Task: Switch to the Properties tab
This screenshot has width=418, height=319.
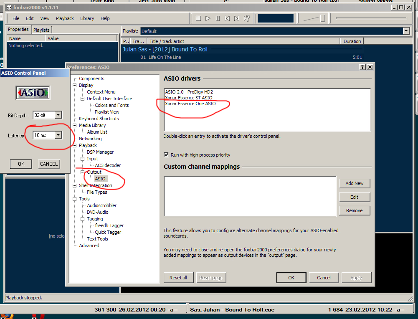Action: point(18,29)
